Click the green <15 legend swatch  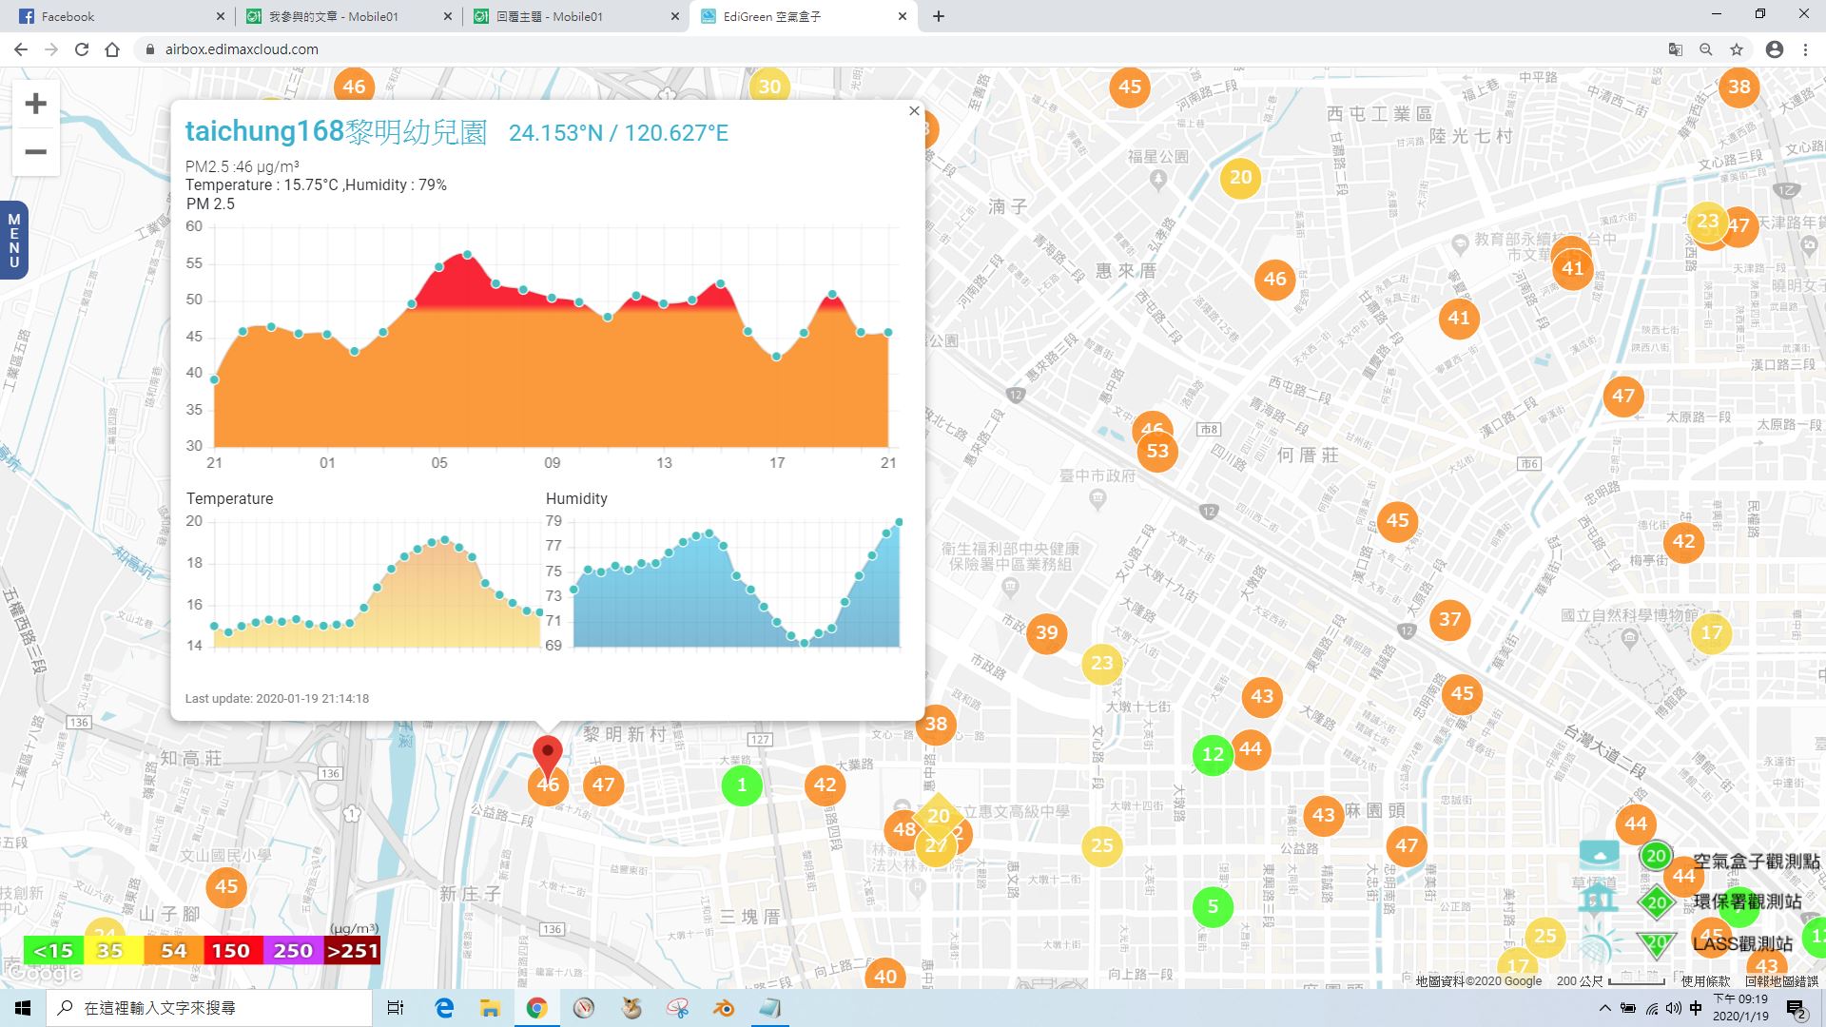point(53,951)
